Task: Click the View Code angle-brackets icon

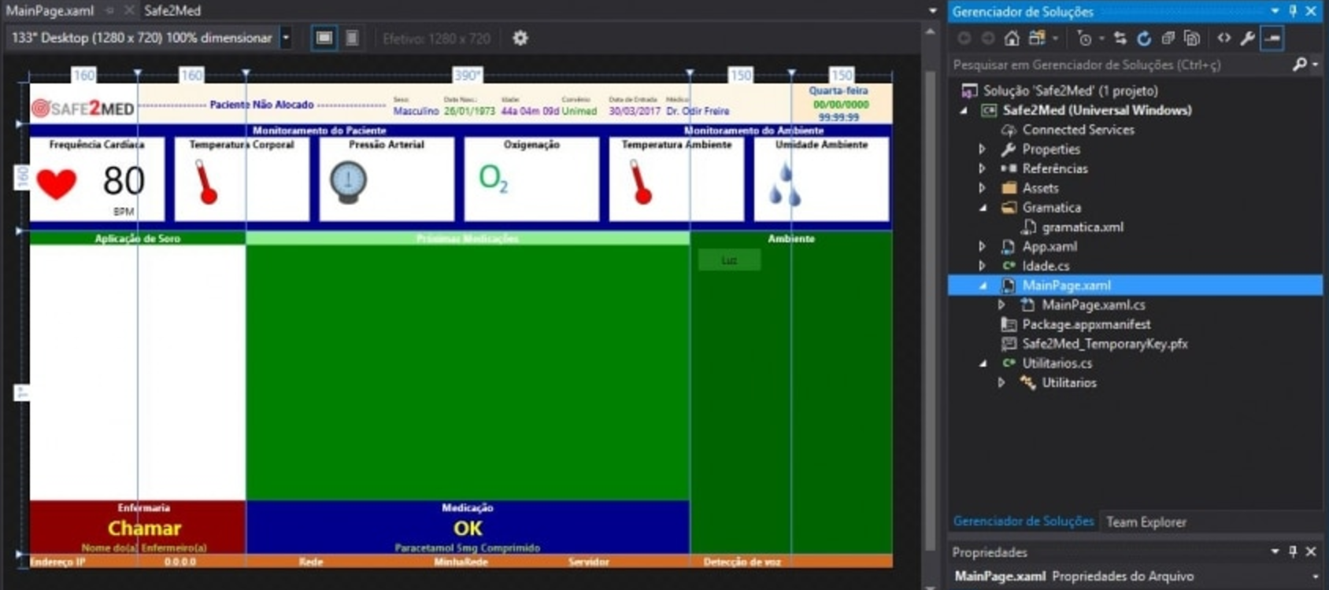Action: (1223, 38)
